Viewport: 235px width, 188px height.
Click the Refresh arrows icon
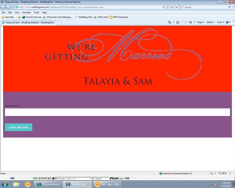172,7
